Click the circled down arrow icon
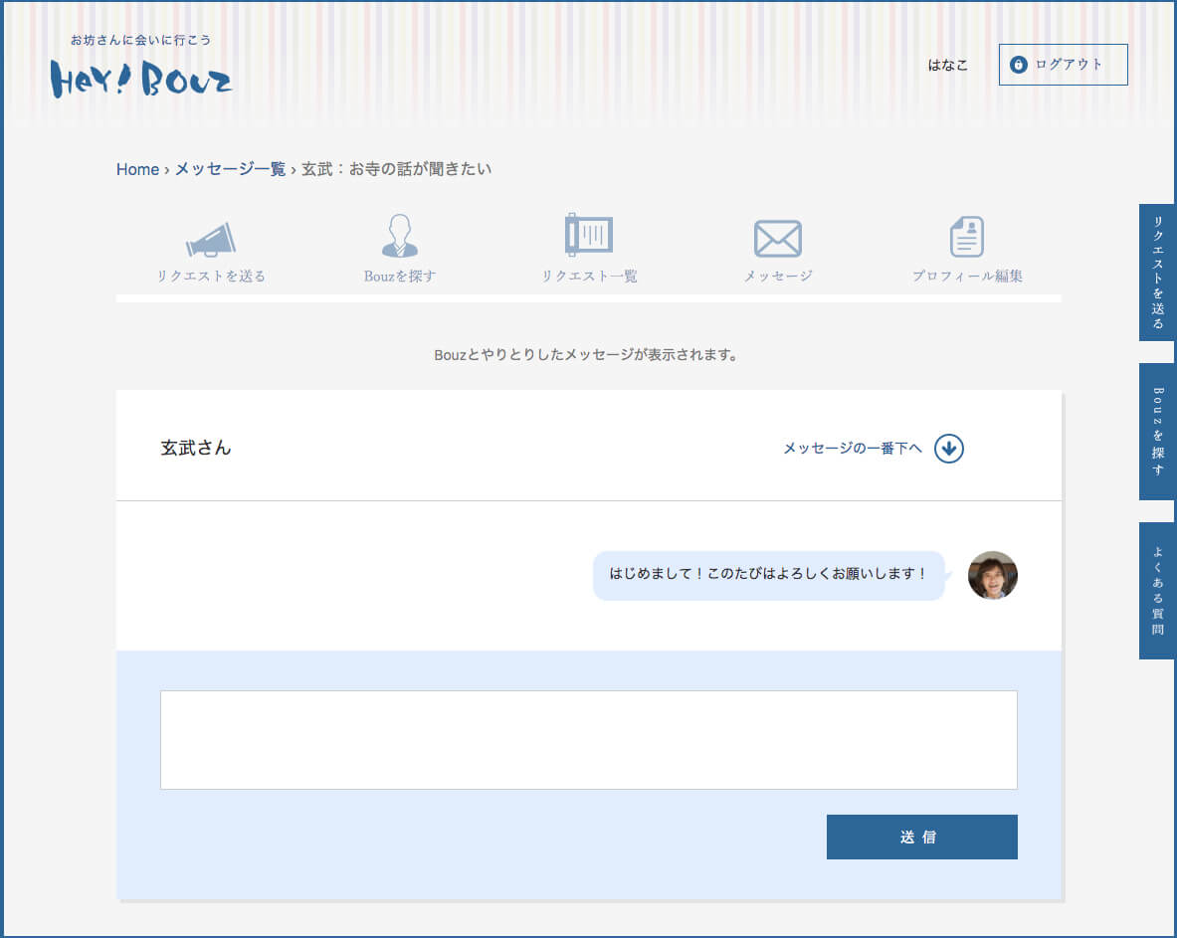Screen dimensions: 1177x938 point(949,449)
